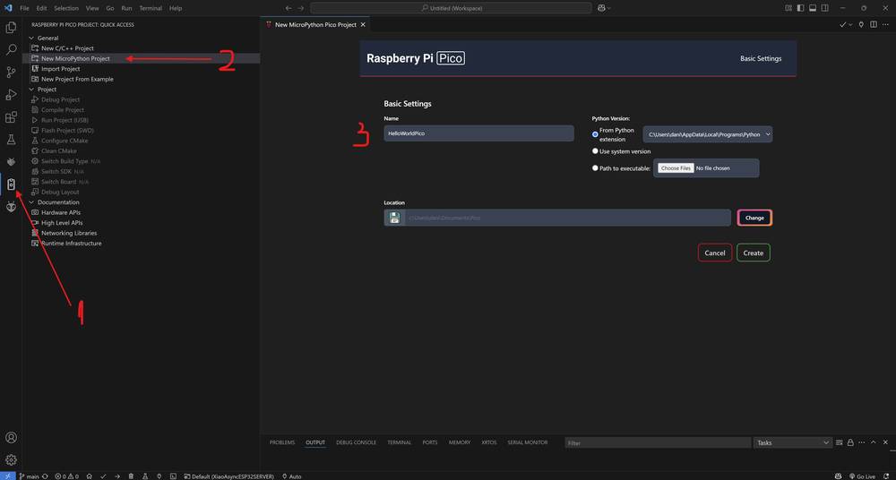This screenshot has height=480, width=896.
Task: Open the Tasks output channel dropdown
Action: 793,442
